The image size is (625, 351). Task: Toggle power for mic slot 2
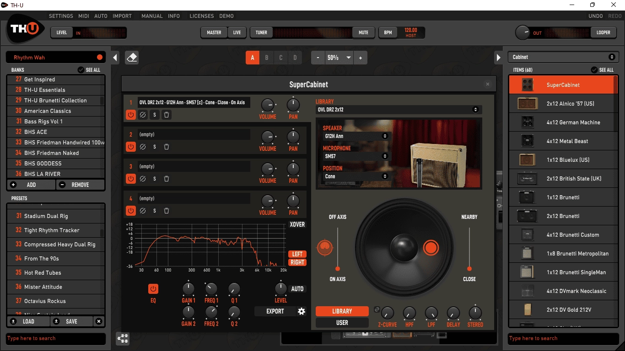pyautogui.click(x=131, y=147)
